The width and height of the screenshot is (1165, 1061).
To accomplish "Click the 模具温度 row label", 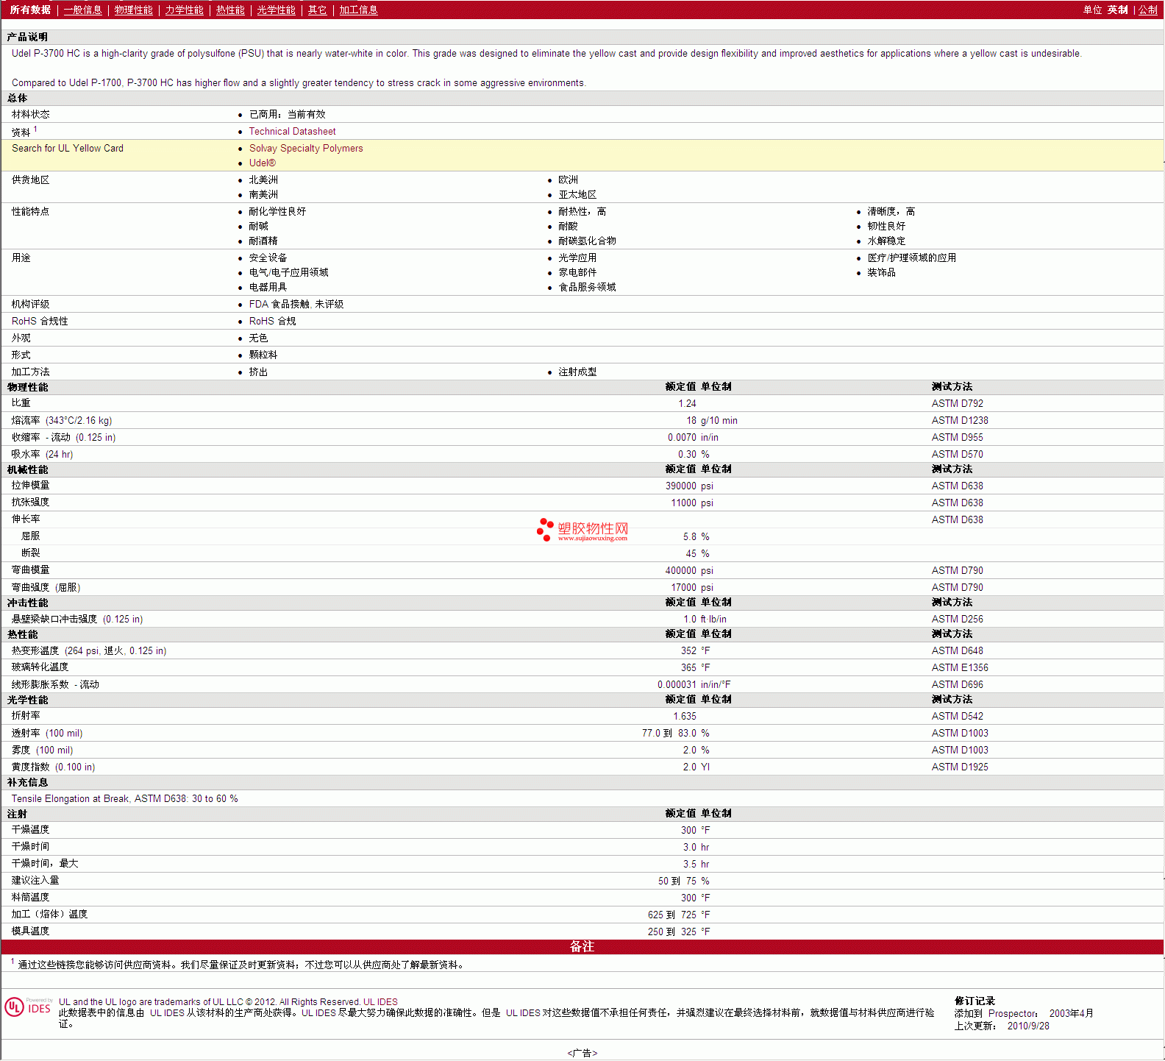I will pos(30,931).
